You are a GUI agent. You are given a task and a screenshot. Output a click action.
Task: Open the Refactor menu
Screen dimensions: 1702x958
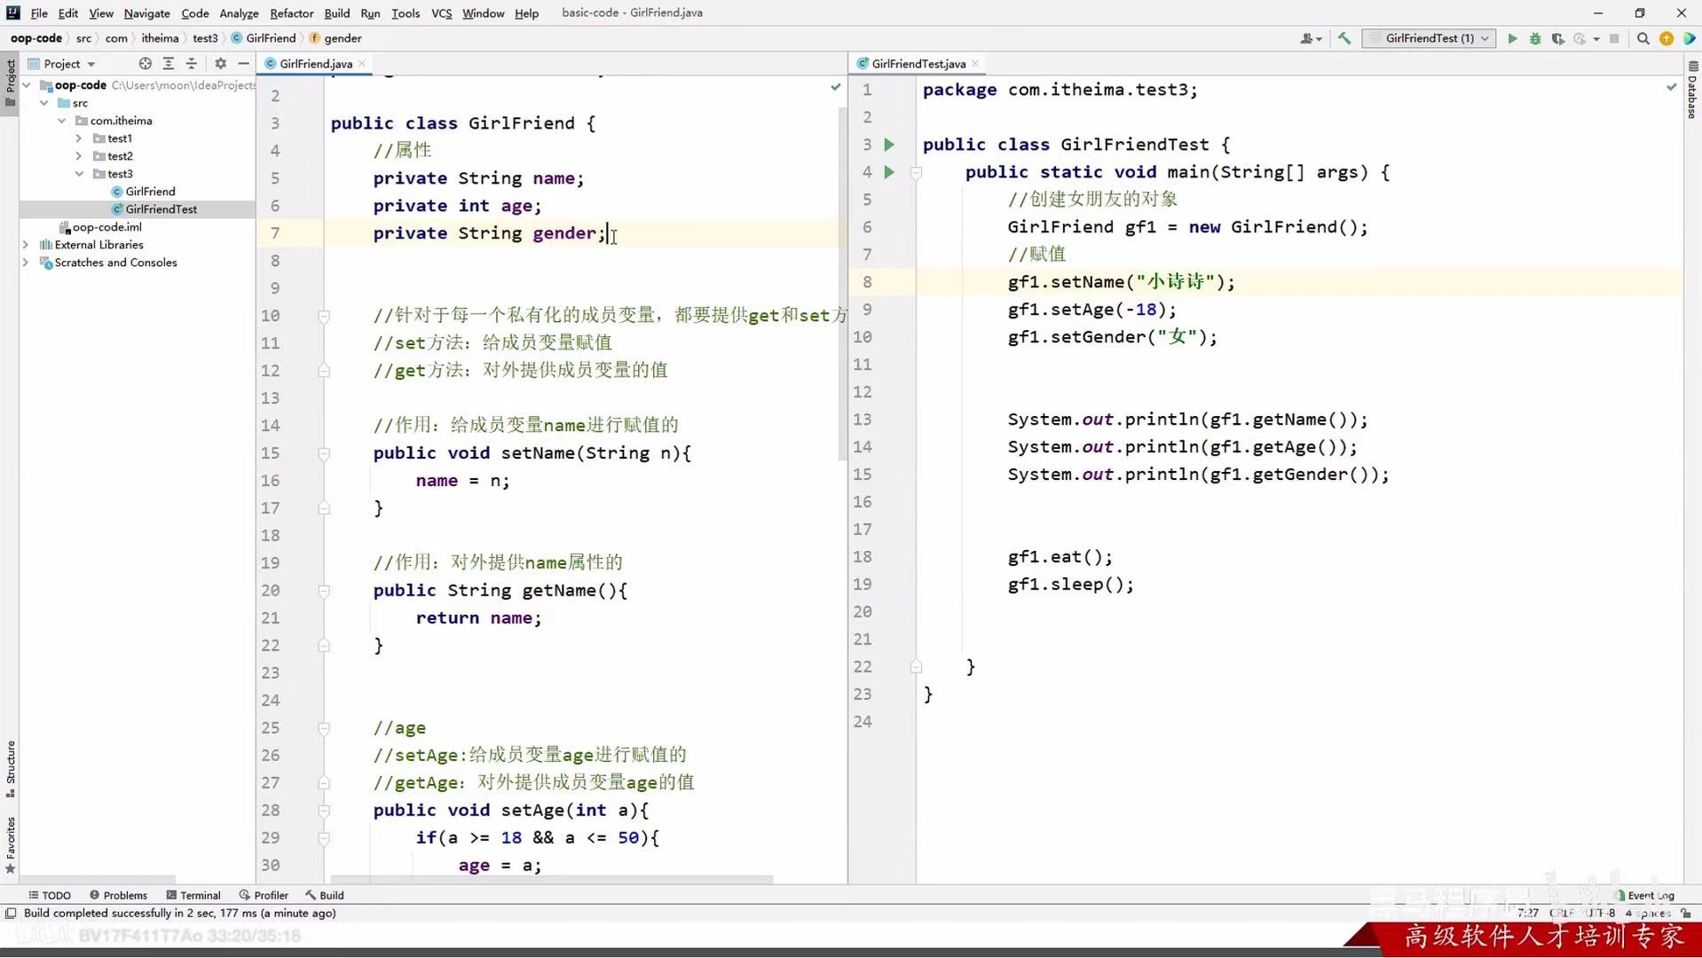click(x=291, y=12)
